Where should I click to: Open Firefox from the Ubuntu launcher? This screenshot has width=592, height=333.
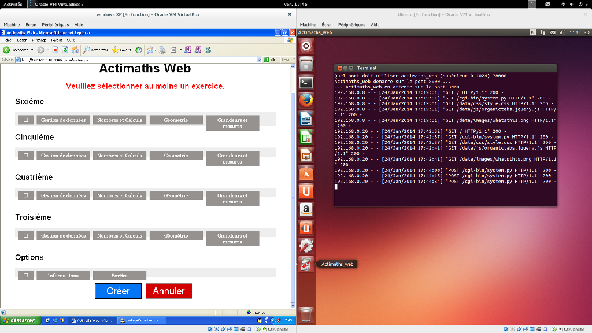click(306, 101)
